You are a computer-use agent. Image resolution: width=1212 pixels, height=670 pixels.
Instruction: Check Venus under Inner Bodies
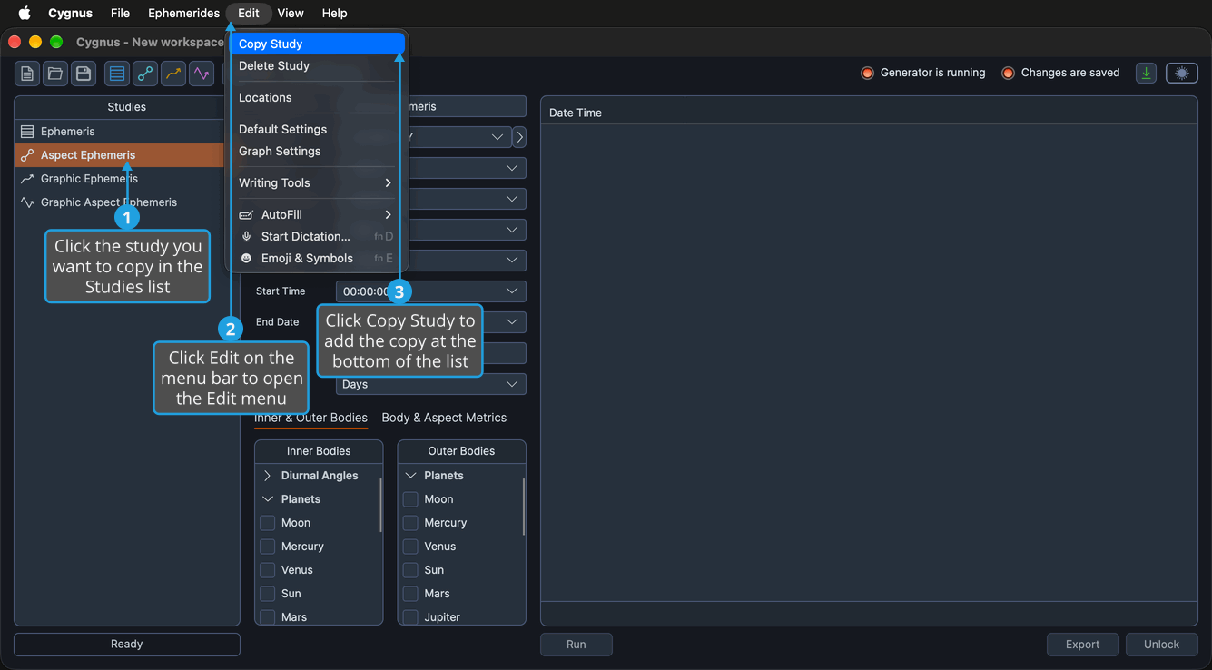(268, 570)
